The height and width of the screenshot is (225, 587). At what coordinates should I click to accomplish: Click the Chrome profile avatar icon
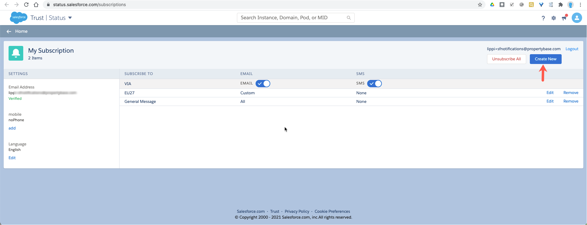(x=570, y=5)
